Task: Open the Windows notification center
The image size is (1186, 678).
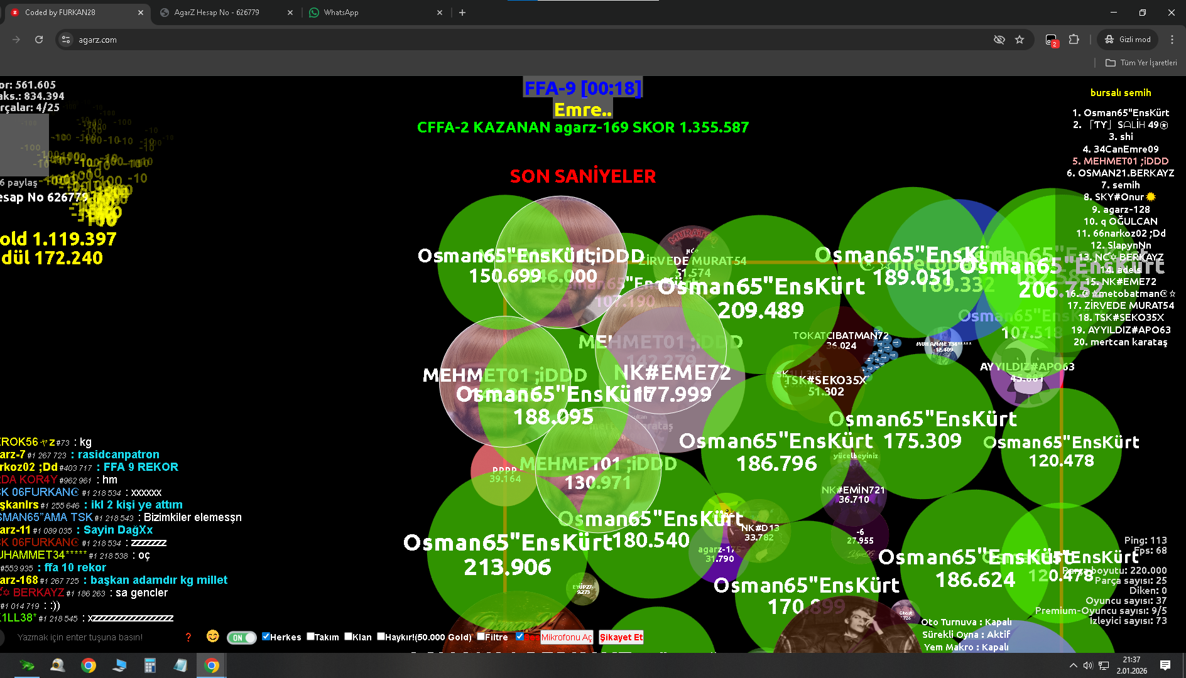Action: tap(1165, 665)
